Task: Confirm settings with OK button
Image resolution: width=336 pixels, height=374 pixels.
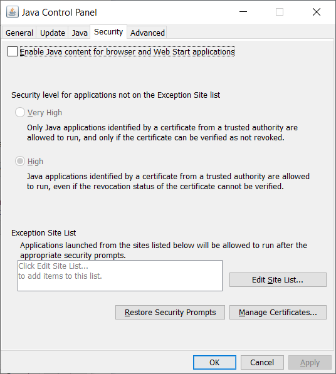Action: click(x=214, y=362)
